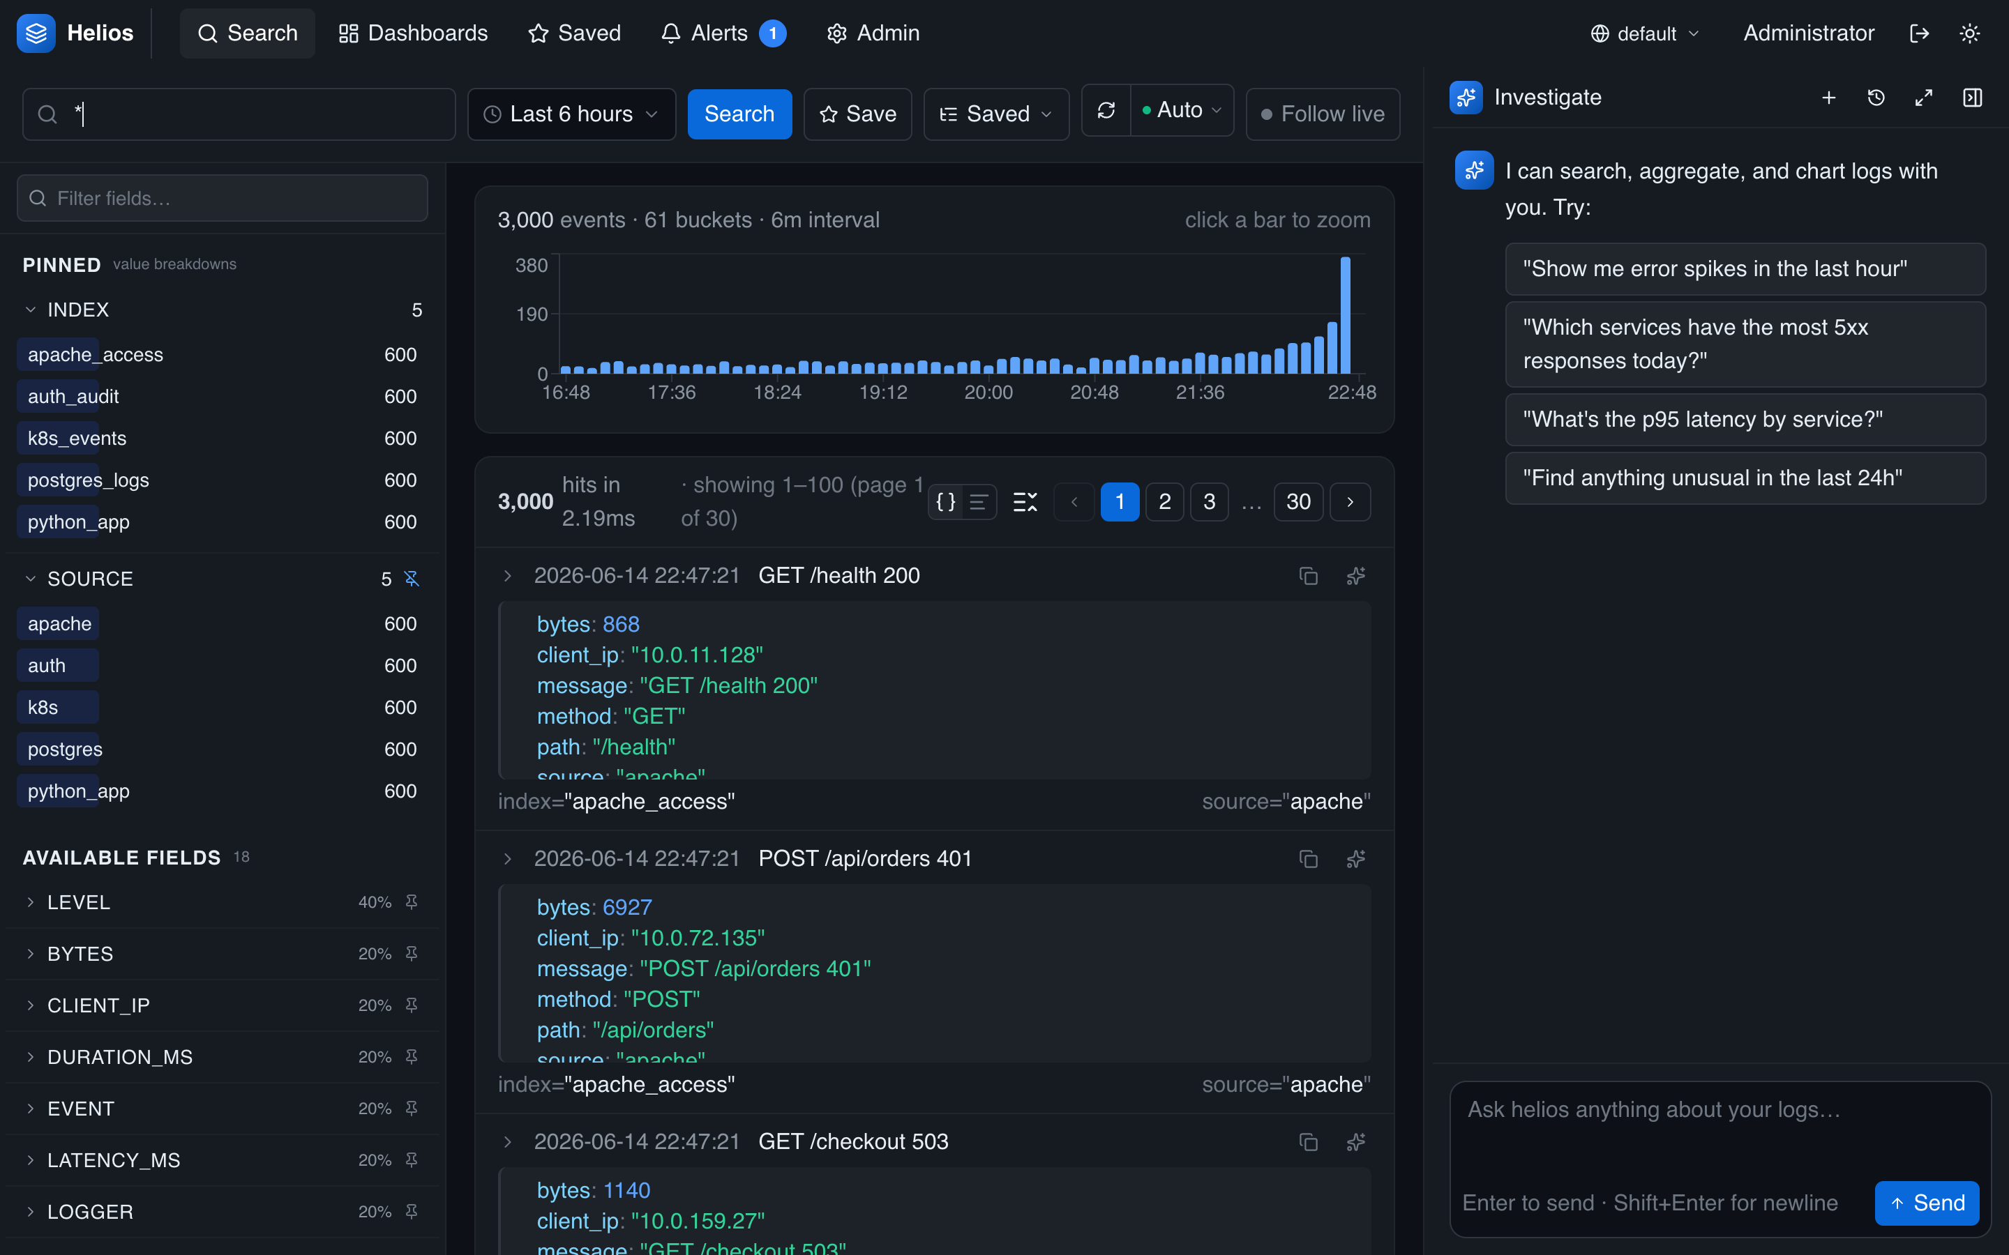
Task: Pin the EVENT field
Action: tap(412, 1108)
